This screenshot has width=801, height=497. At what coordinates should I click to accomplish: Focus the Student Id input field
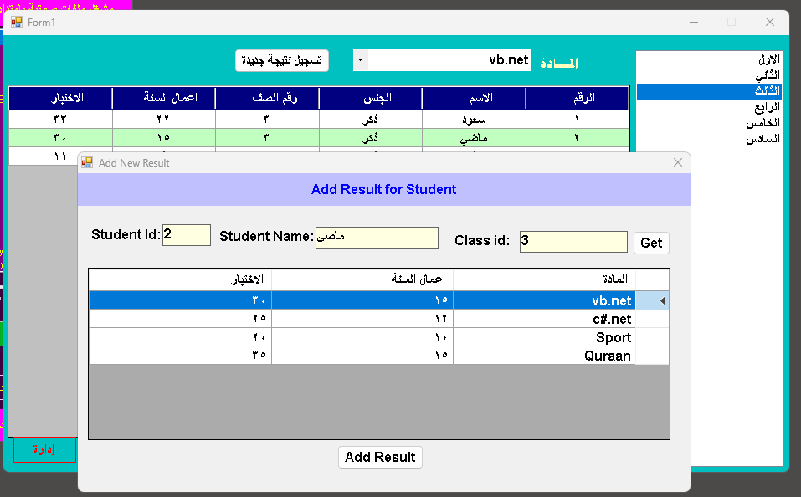click(187, 235)
